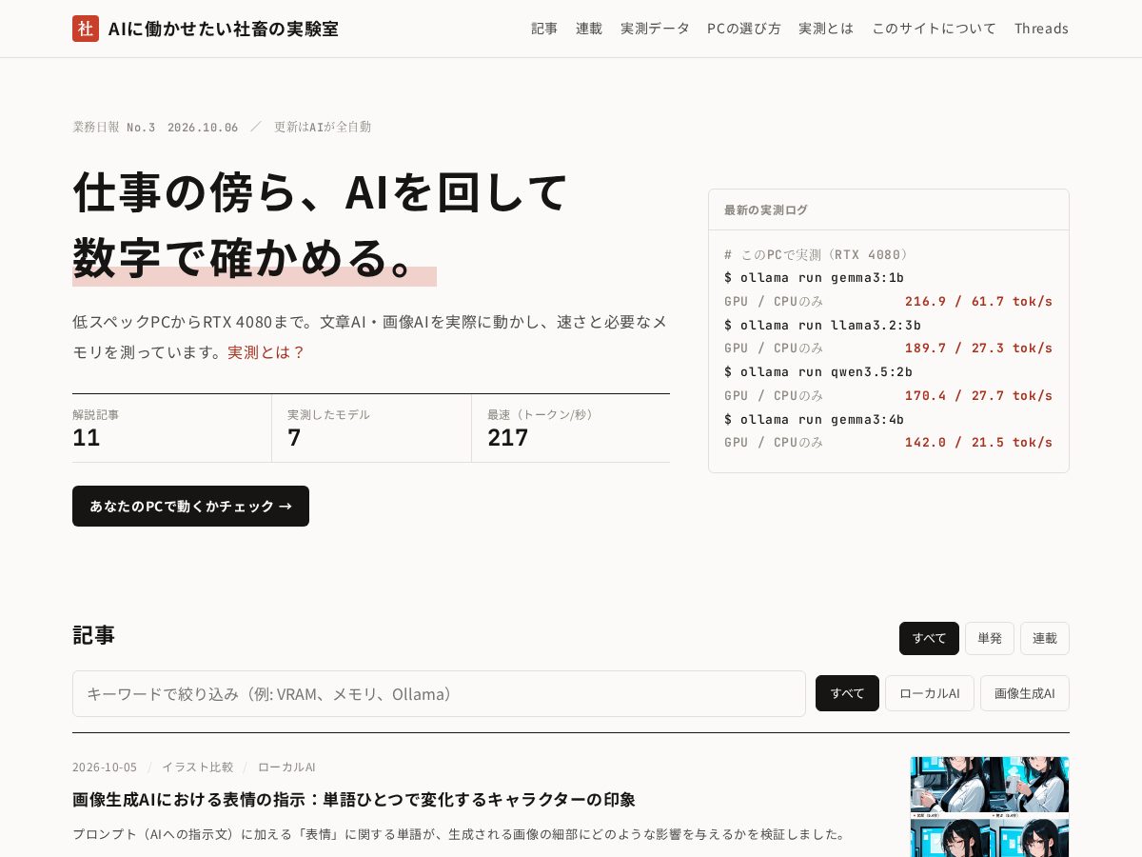
Task: Click the 解説記事 count 11
Action: [x=87, y=437]
